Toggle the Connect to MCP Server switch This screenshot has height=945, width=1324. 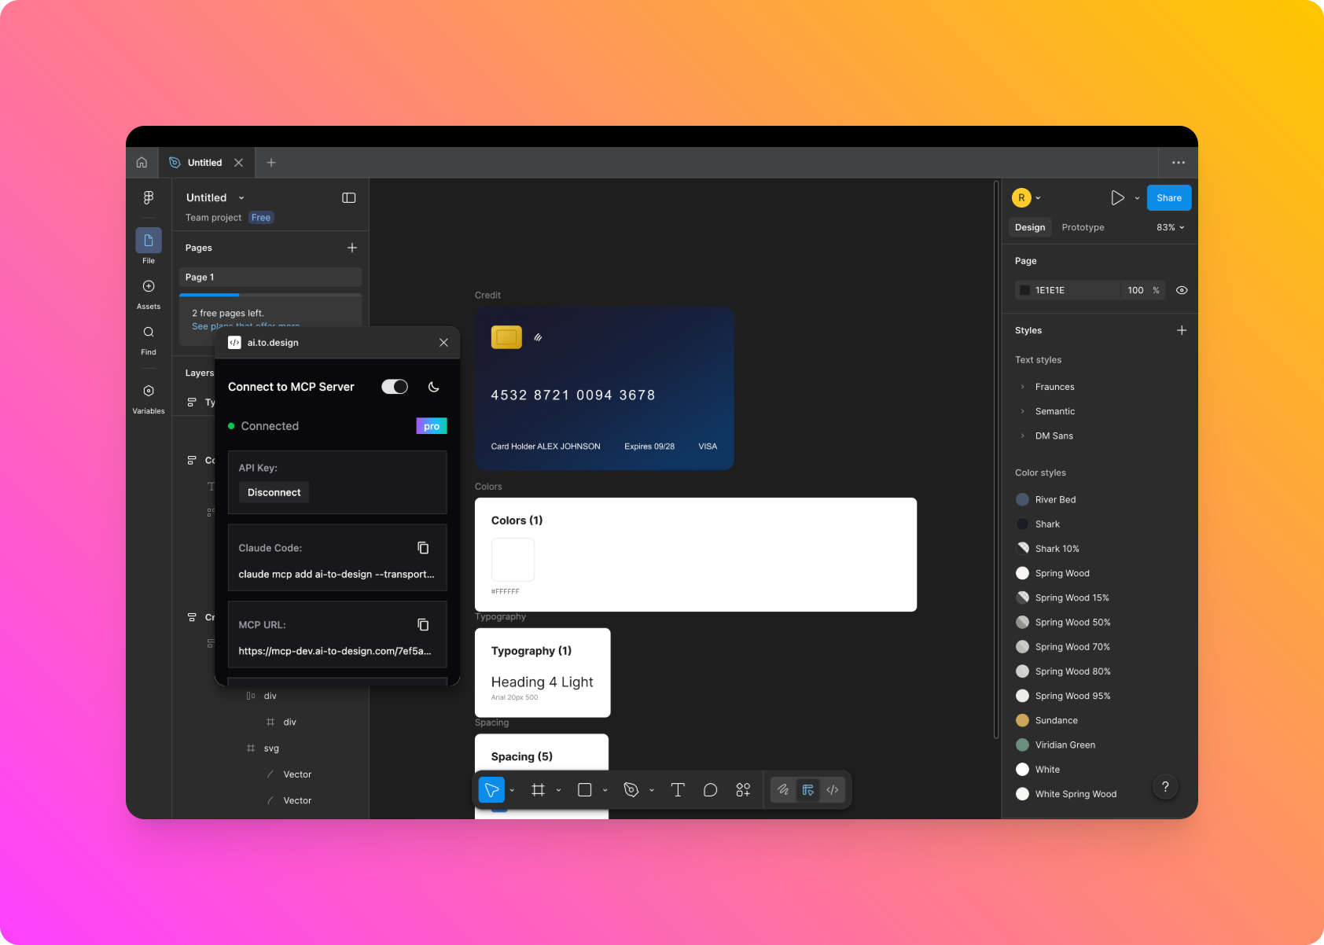[395, 387]
